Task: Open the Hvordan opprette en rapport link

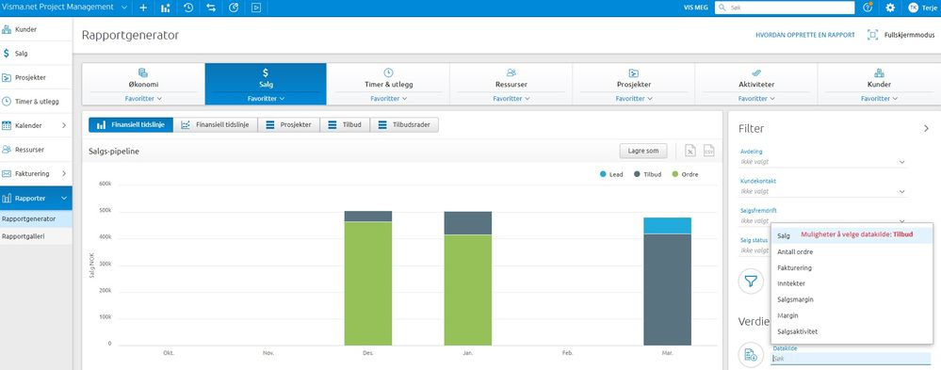Action: (x=804, y=36)
